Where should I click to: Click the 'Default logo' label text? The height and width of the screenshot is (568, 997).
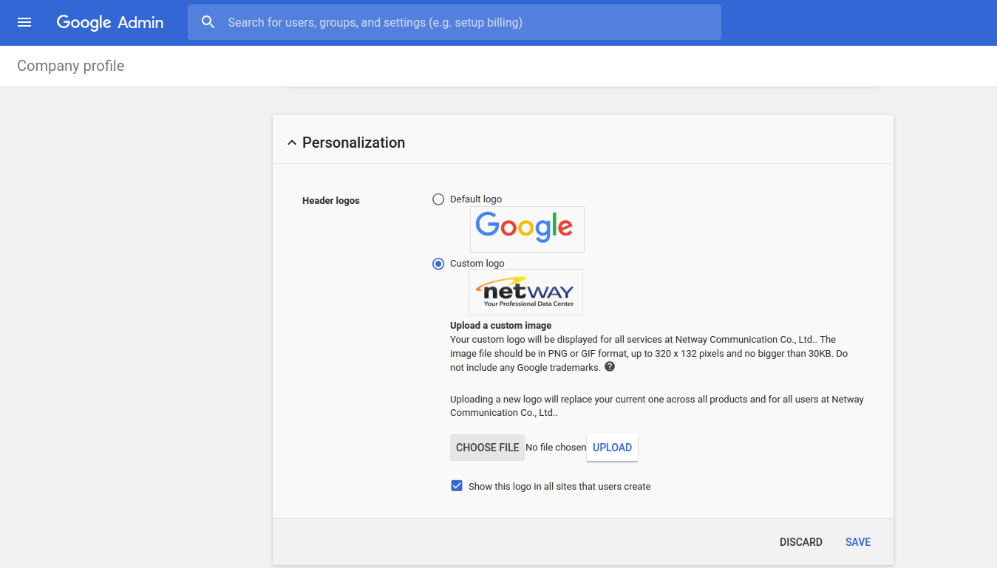pyautogui.click(x=476, y=199)
